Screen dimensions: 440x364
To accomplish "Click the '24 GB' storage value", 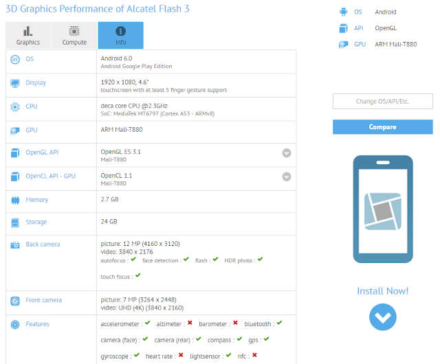I will coord(109,222).
